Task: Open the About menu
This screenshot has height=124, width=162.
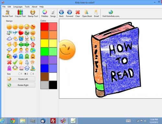Action: (34, 7)
